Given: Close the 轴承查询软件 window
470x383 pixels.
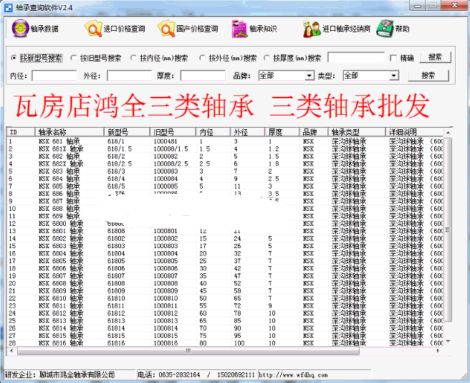Looking at the screenshot, I should 455,6.
